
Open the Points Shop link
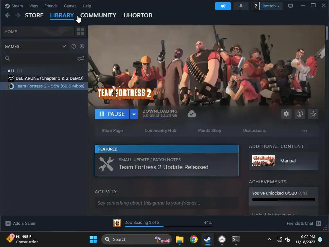(x=209, y=131)
